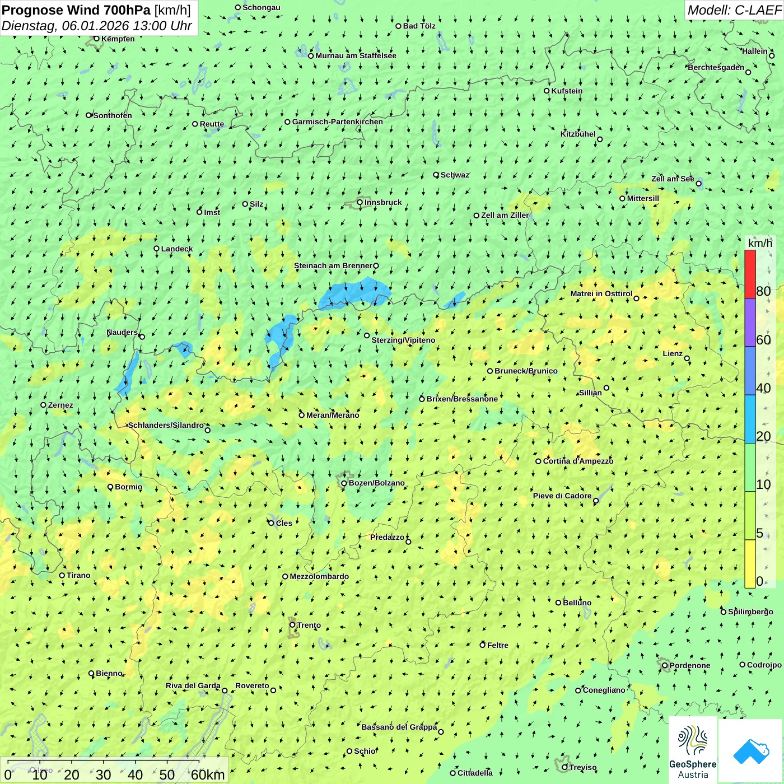Click the Zell am Ziller label
Viewport: 784px width, 784px height.
point(505,215)
